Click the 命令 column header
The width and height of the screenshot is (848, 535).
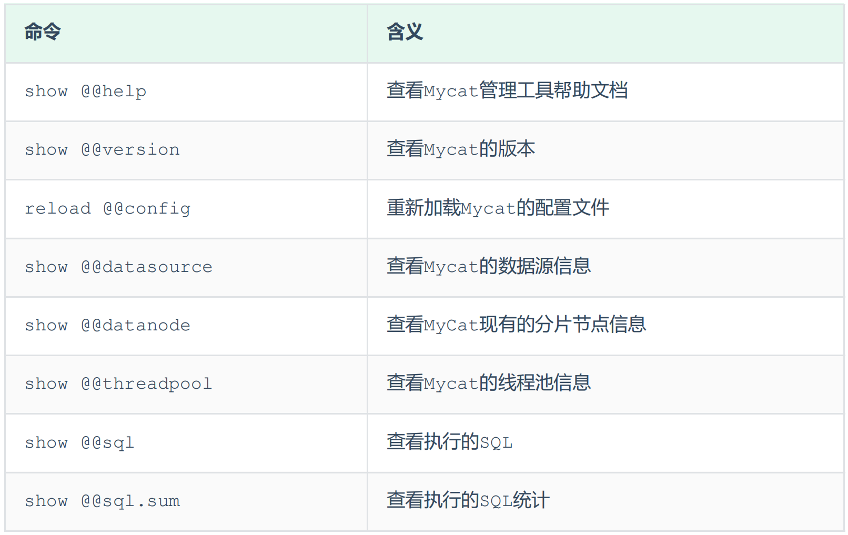tap(43, 32)
